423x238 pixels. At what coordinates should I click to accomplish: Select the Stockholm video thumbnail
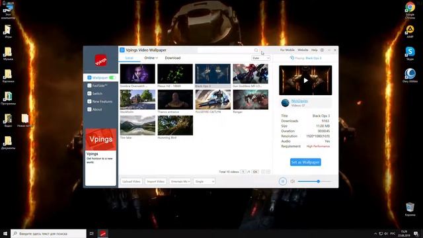click(137, 100)
